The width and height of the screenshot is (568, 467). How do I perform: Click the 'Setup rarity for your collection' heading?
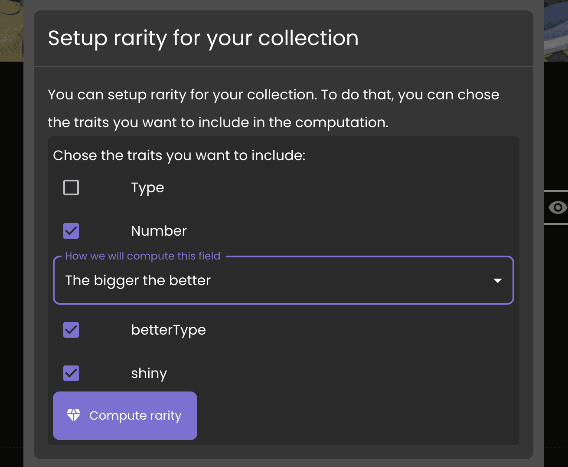pos(203,38)
